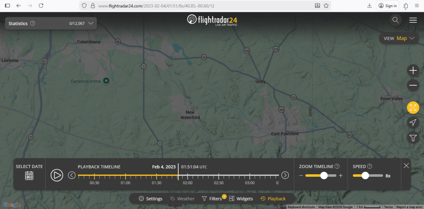Toggle fullscreen map expand icon
This screenshot has width=424, height=209.
413,108
